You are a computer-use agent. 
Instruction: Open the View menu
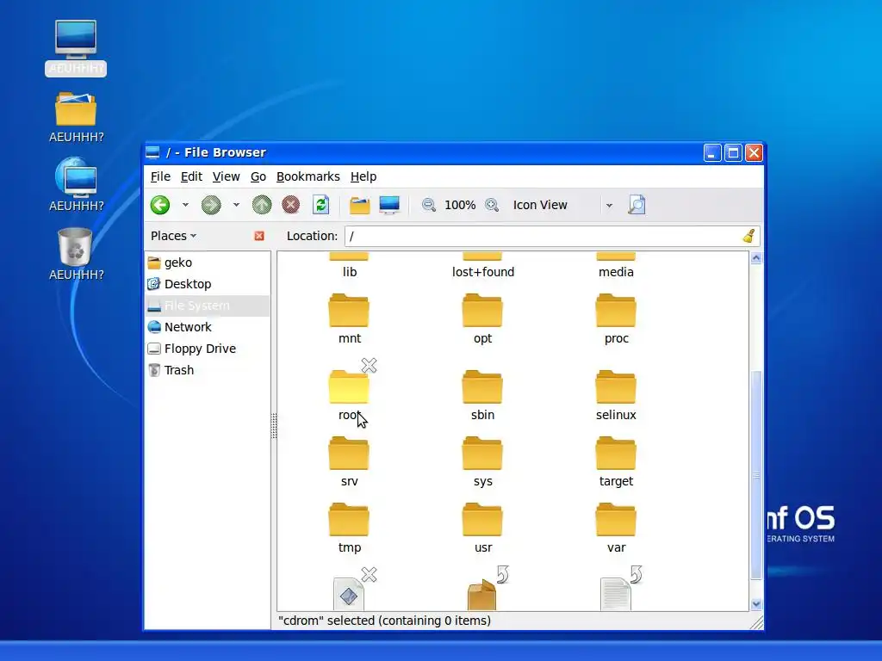click(227, 176)
